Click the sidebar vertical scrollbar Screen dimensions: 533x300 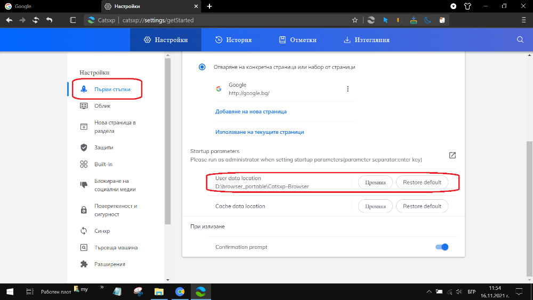click(x=167, y=141)
